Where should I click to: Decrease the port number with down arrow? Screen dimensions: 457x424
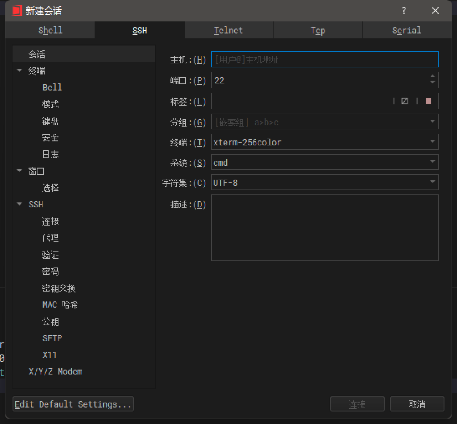point(432,83)
